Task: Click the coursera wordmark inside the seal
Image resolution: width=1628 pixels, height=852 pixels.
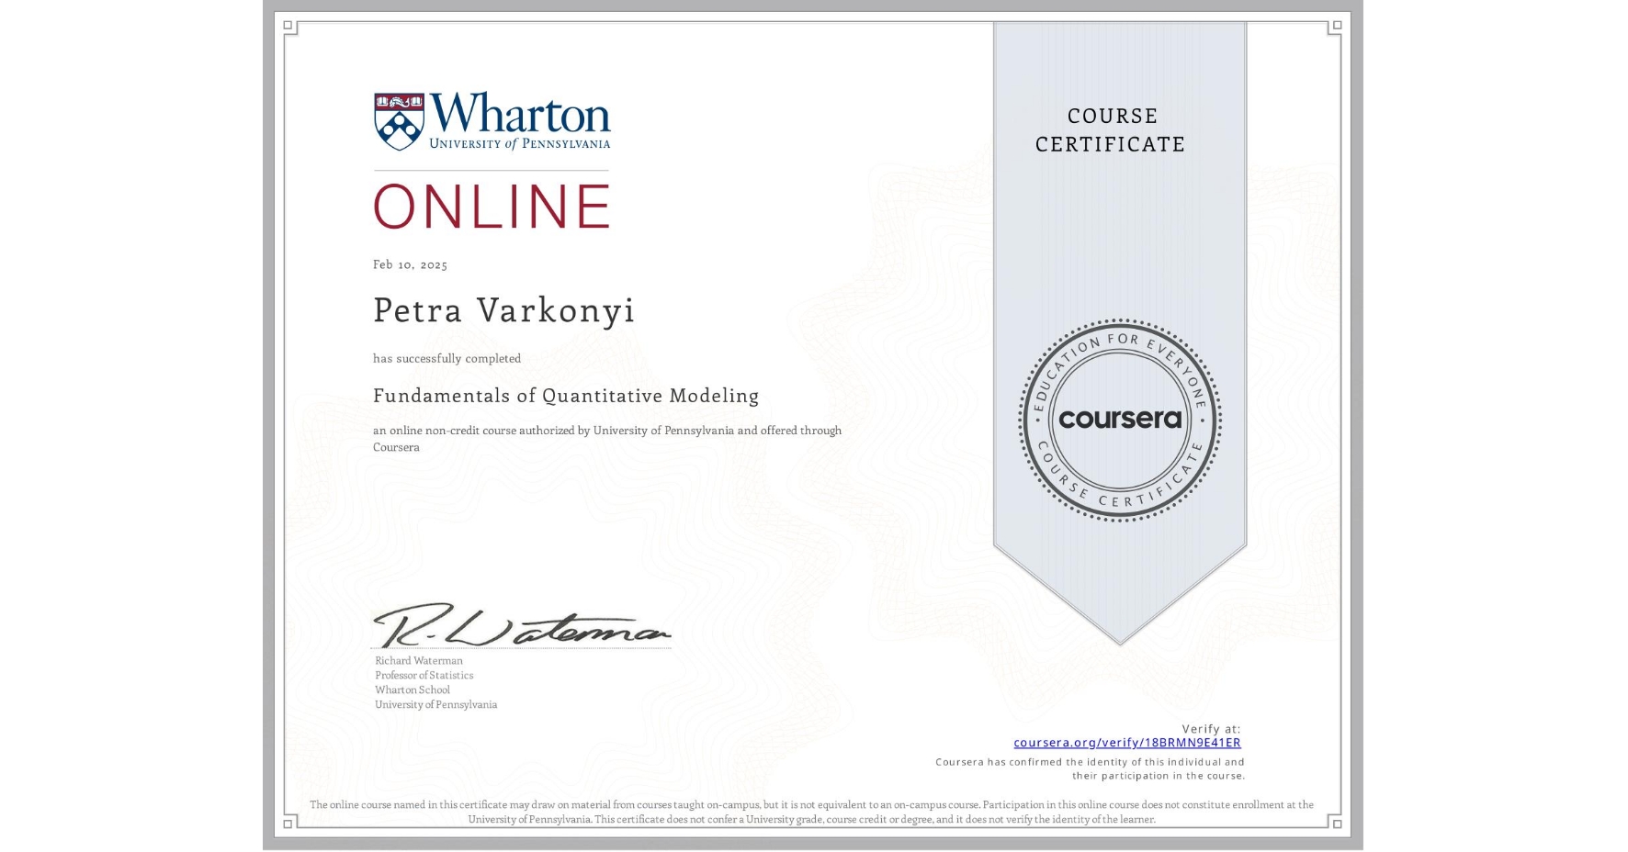Action: [x=1120, y=420]
